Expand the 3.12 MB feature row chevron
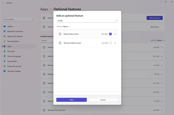Image resolution: width=174 pixels, height=115 pixels. tap(162, 65)
